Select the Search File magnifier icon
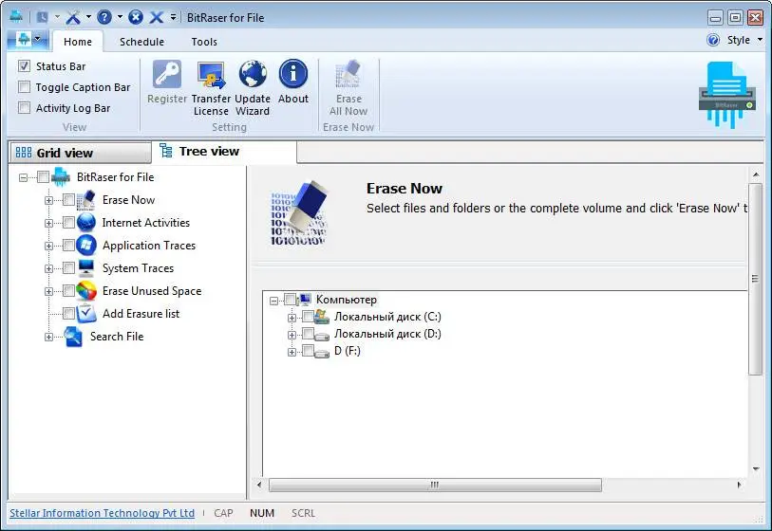 73,337
